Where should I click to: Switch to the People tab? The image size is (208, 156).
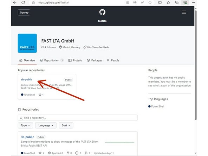tap(113, 60)
